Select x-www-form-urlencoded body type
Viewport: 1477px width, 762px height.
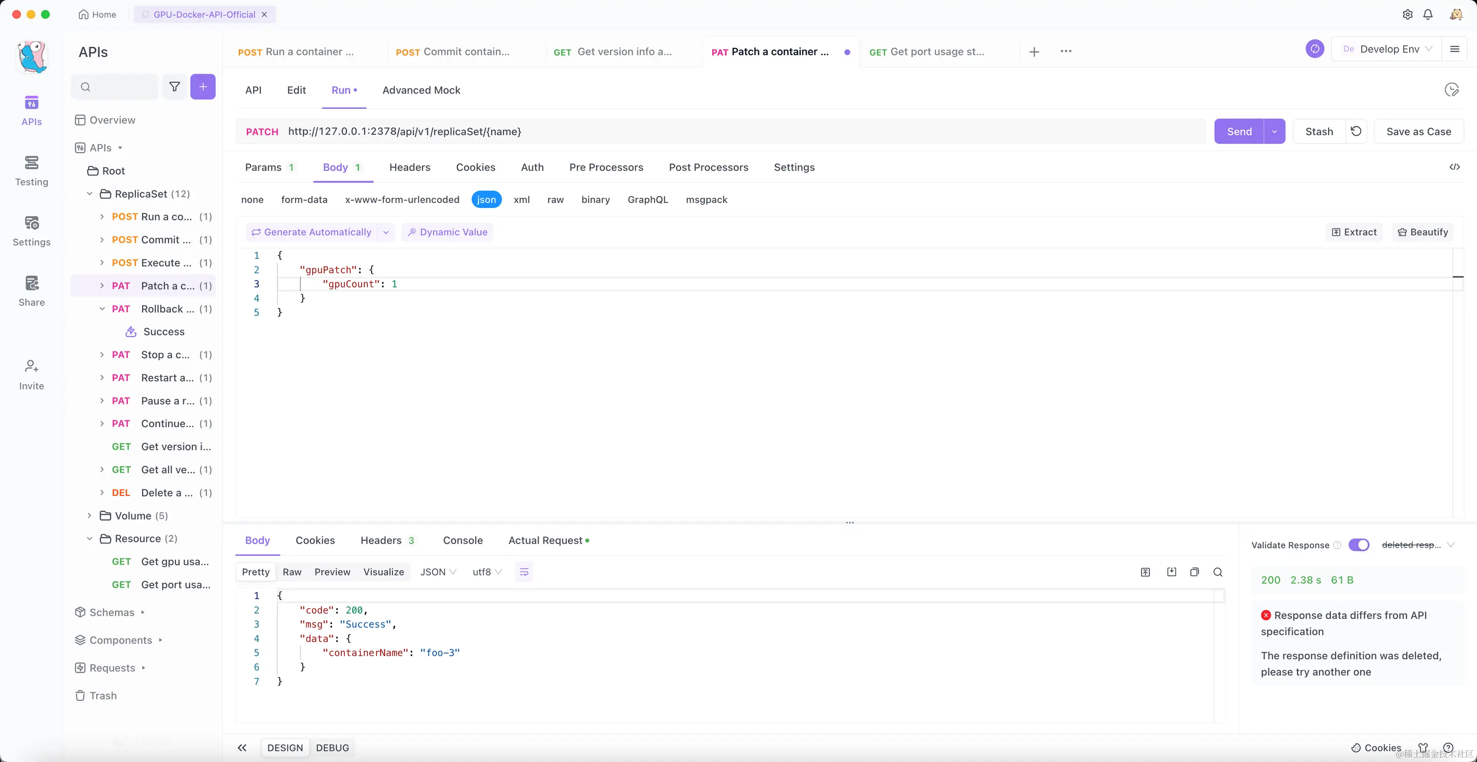[x=402, y=199]
